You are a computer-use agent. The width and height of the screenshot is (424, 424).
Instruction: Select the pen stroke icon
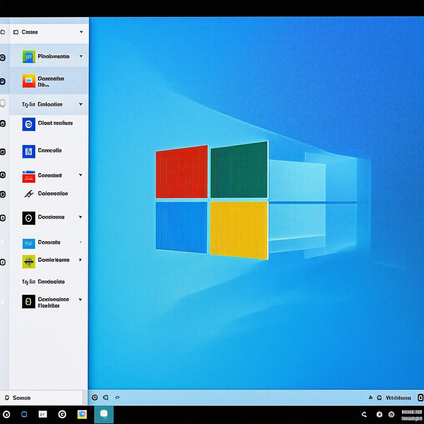coord(29,194)
